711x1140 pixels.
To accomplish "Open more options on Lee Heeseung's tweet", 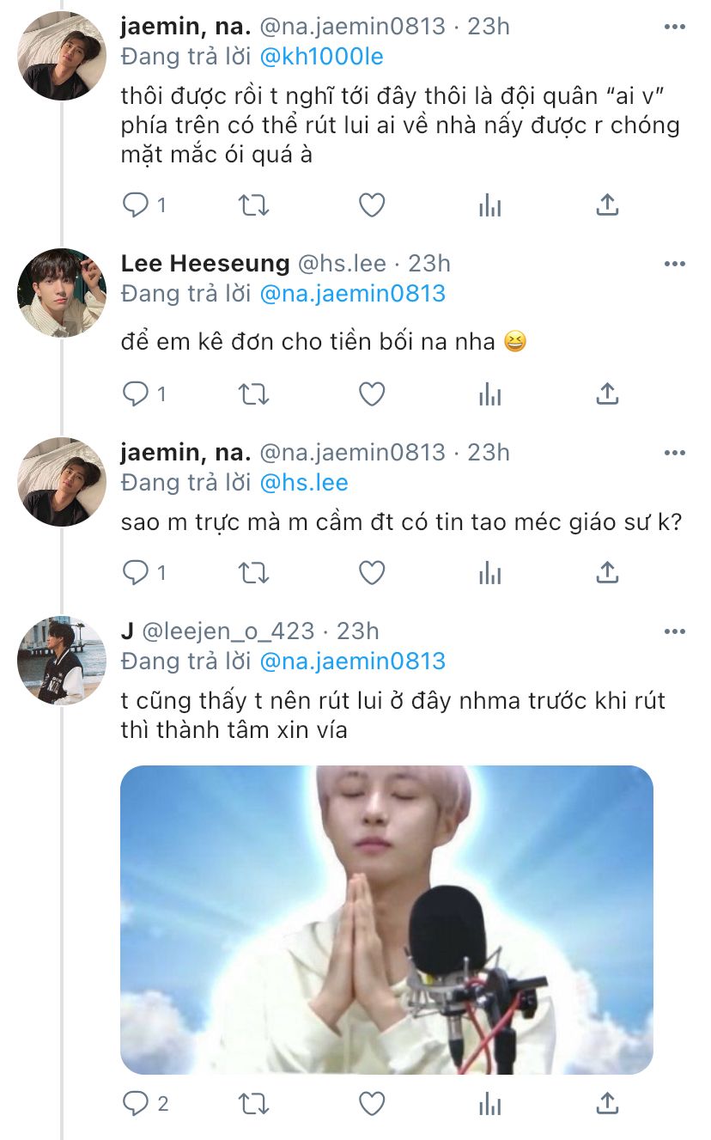I will (x=675, y=263).
